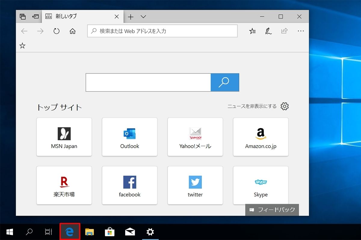The height and width of the screenshot is (240, 361).
Task: Go back with the back arrow
Action: point(24,31)
